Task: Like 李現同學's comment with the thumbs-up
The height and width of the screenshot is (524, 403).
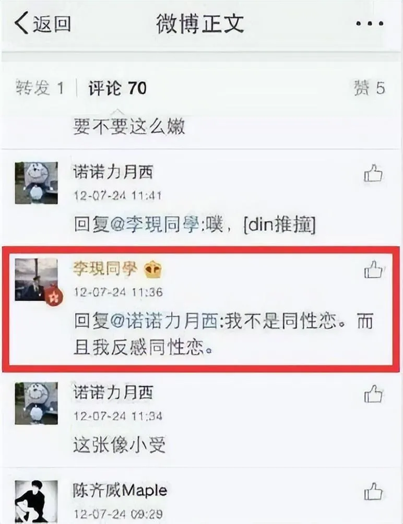Action: (x=373, y=269)
